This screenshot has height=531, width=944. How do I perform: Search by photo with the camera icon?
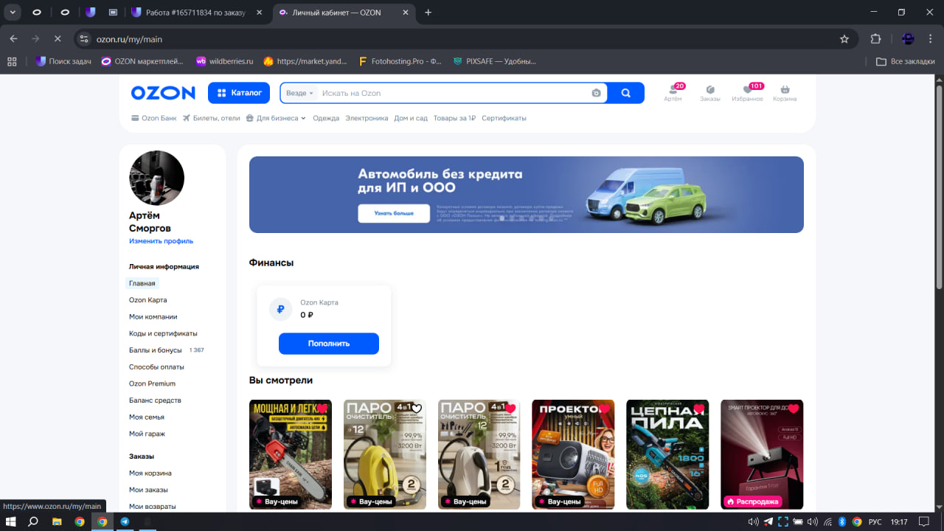click(x=597, y=93)
